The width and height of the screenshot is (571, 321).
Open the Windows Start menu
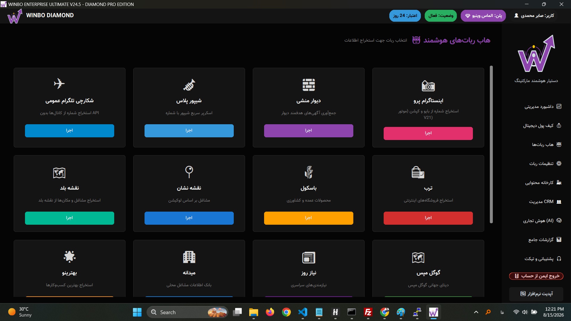click(137, 312)
